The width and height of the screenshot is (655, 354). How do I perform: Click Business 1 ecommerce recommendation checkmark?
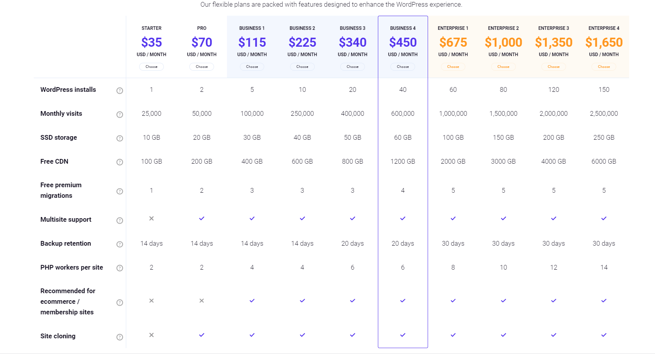[x=252, y=301]
